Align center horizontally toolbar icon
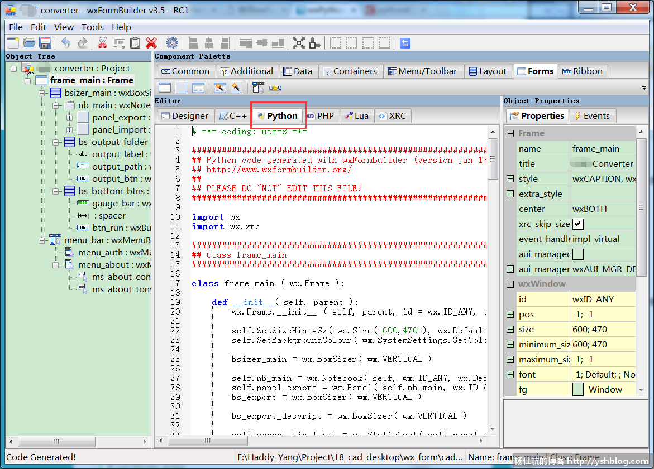 tap(209, 43)
